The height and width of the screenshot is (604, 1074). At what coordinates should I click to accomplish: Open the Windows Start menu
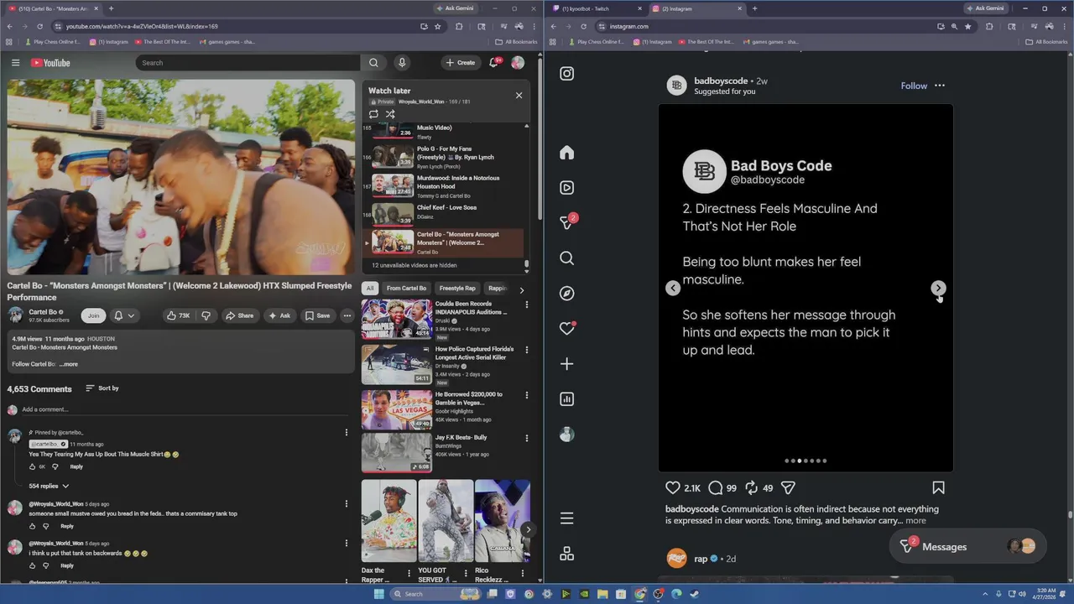tap(378, 594)
